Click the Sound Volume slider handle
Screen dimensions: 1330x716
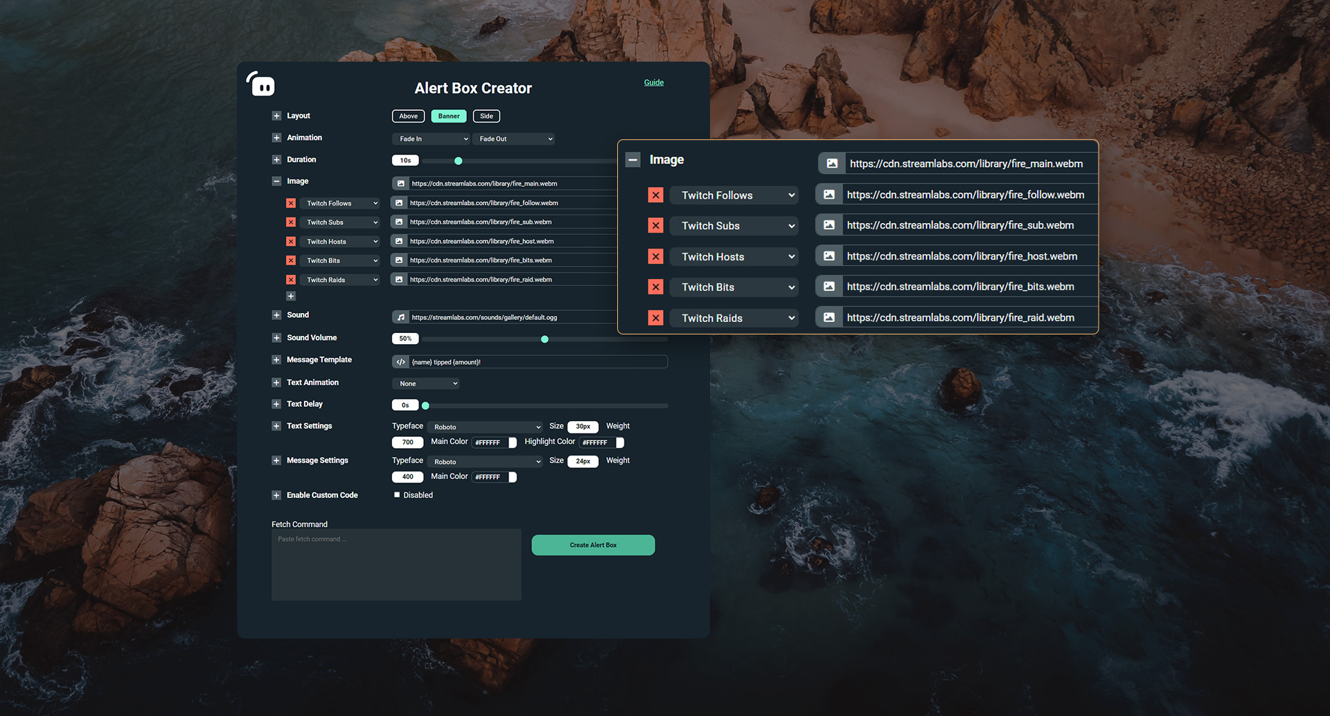pos(544,339)
